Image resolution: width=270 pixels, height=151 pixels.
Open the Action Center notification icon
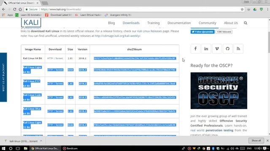tap(265, 148)
